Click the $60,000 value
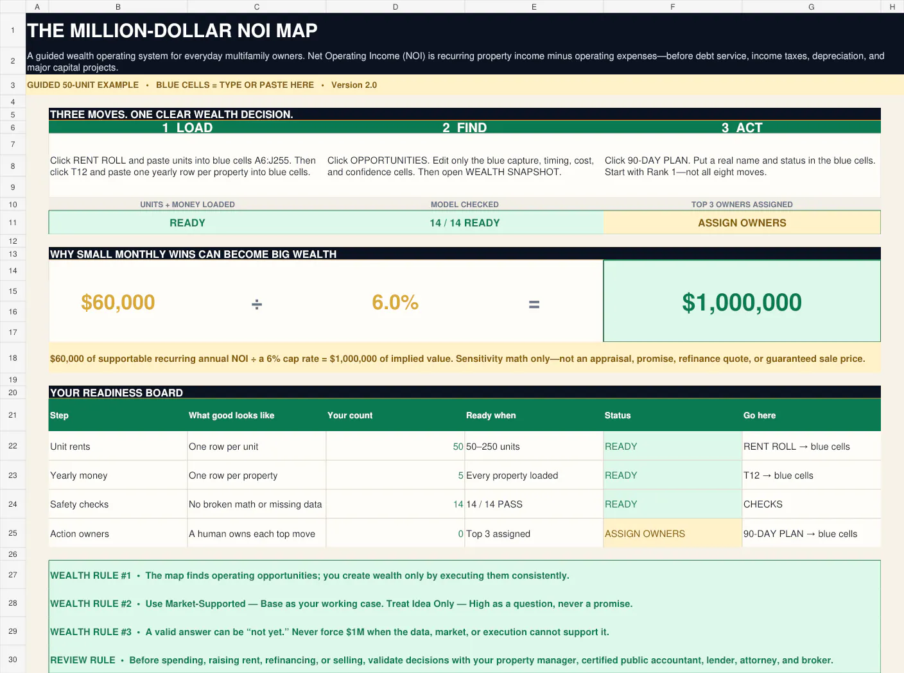 (118, 302)
